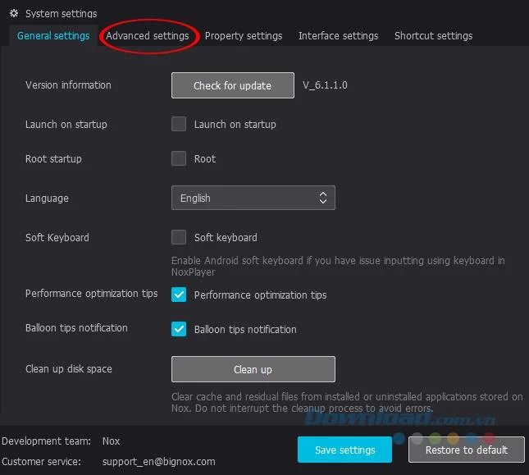Click the Restore to default button

point(467,450)
